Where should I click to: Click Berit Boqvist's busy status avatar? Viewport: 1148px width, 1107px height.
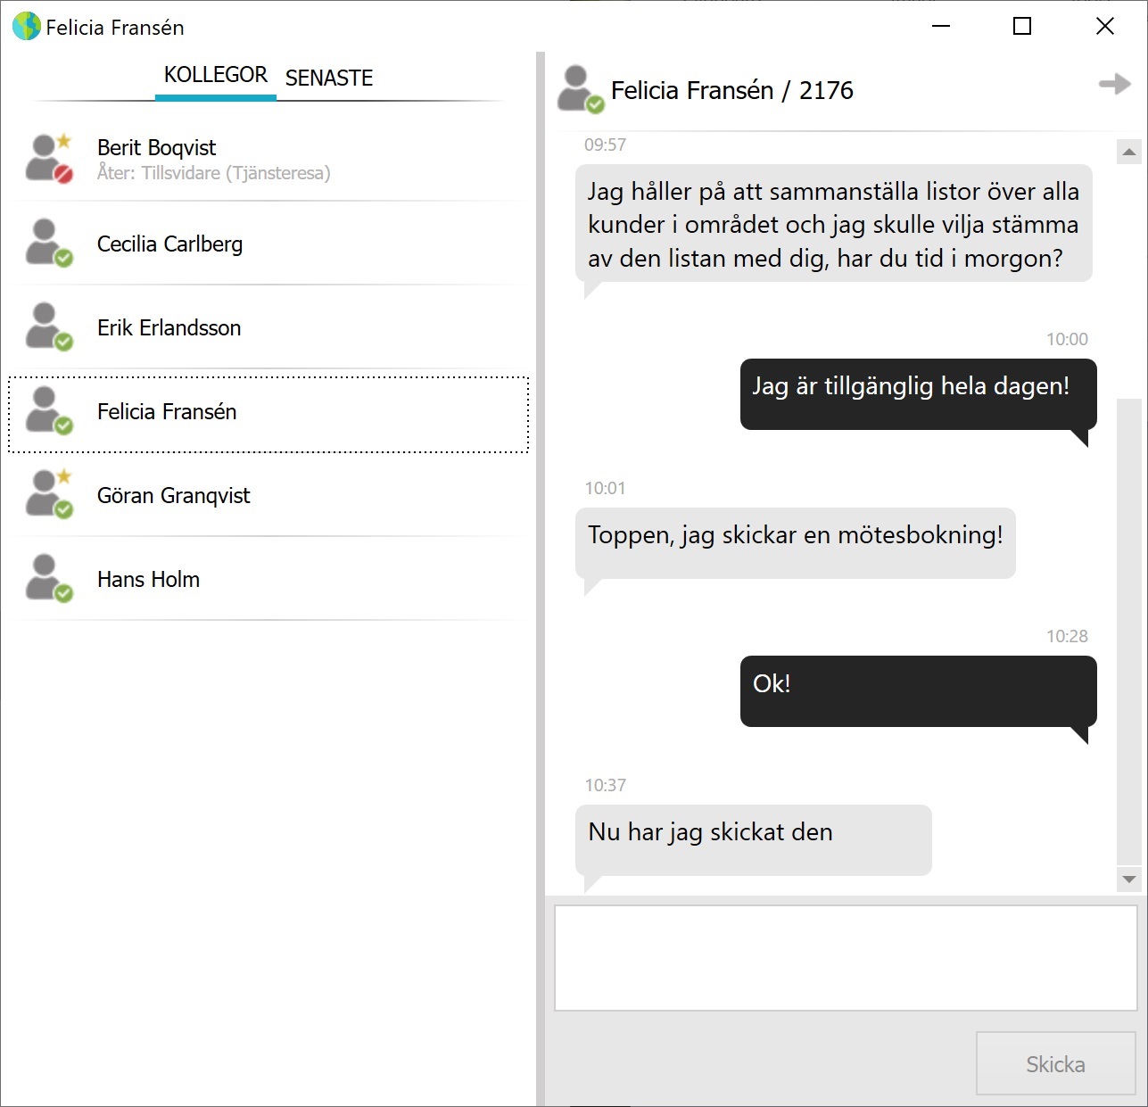[49, 158]
